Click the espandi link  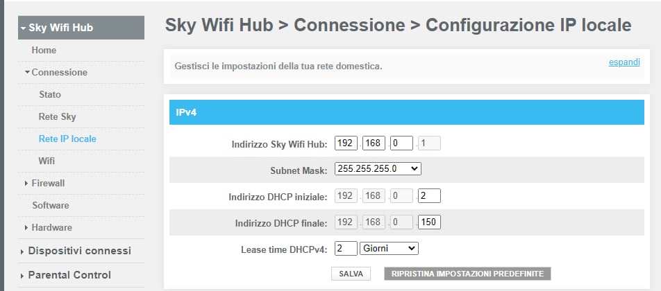[624, 62]
